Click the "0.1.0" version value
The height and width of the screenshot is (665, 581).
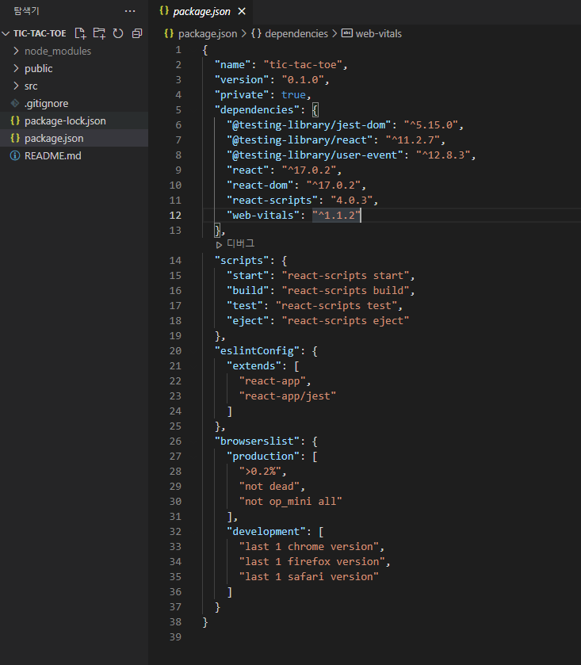point(304,80)
